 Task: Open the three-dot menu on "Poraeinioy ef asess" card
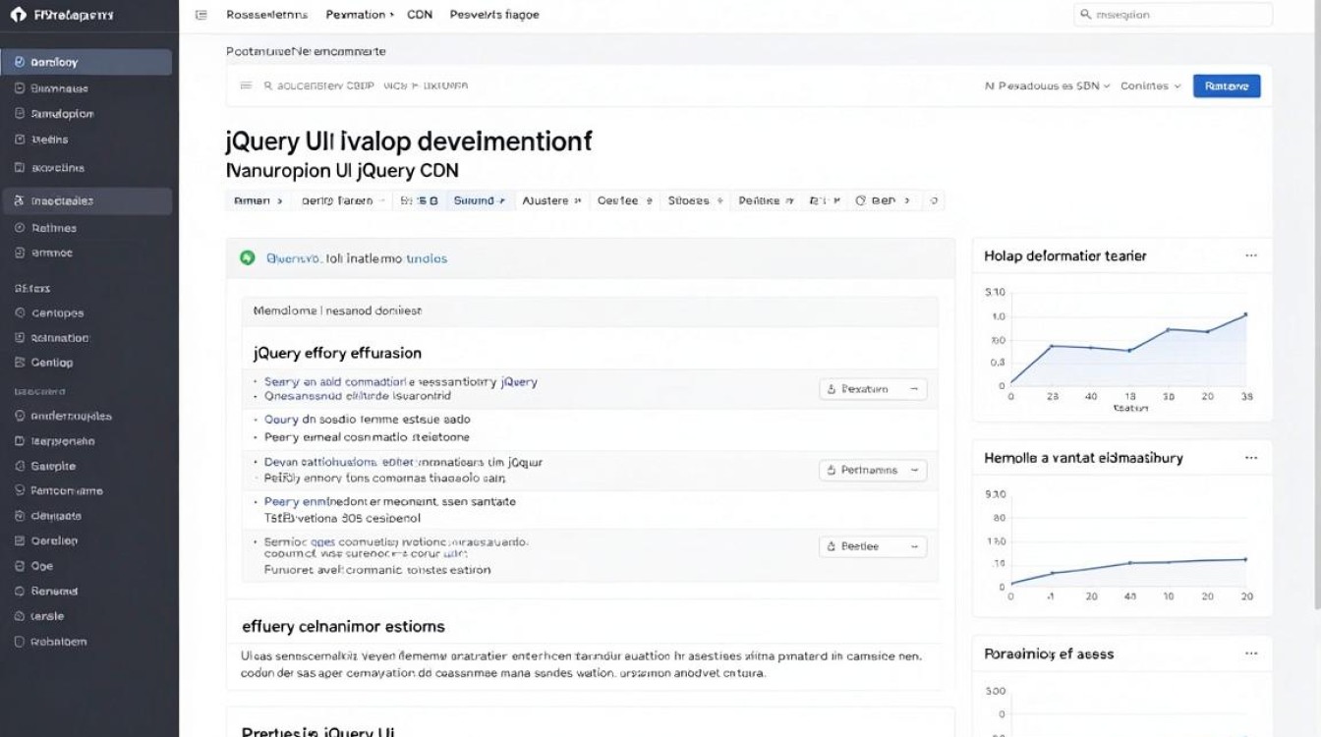tap(1251, 653)
